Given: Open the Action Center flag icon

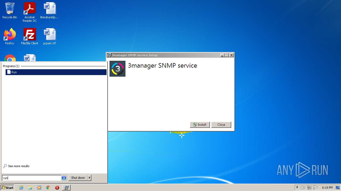Looking at the screenshot, I should coord(316,188).
